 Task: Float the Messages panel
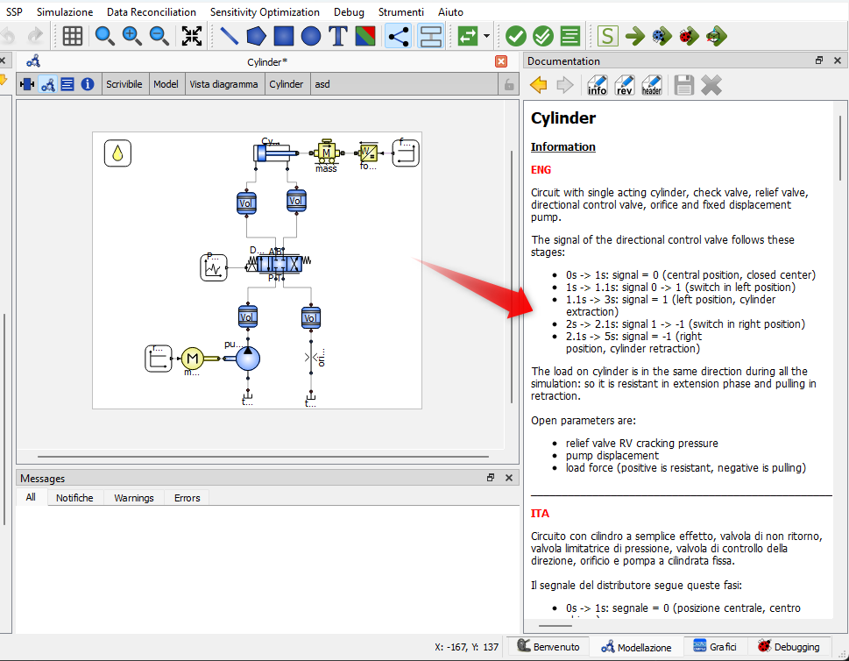click(x=491, y=477)
